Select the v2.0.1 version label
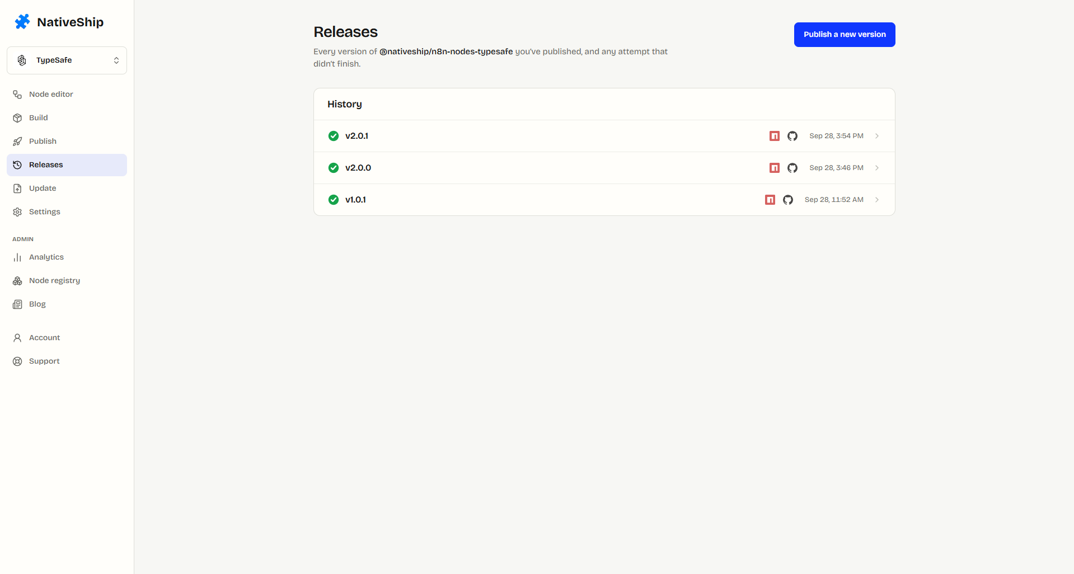Image resolution: width=1074 pixels, height=574 pixels. click(x=357, y=136)
